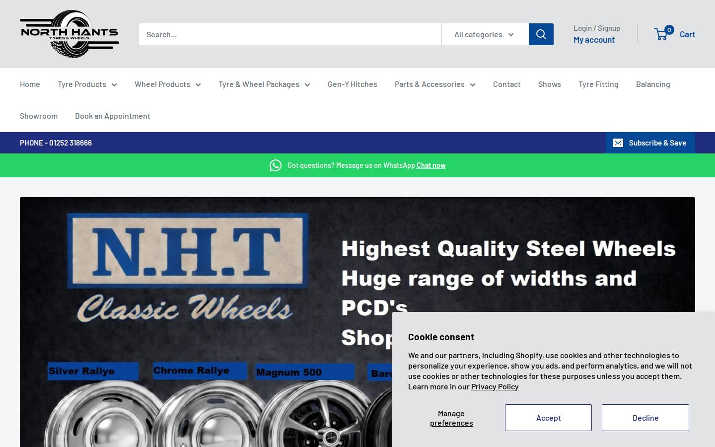Open the Shows menu item
This screenshot has height=447, width=715.
click(x=550, y=84)
